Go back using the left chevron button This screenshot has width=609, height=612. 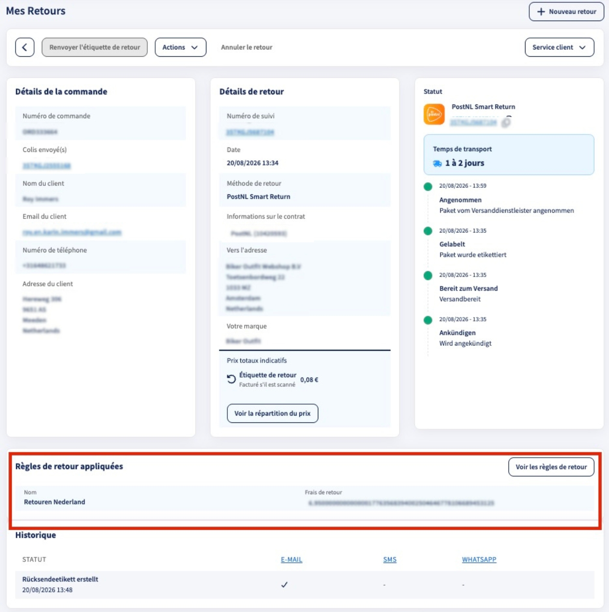coord(25,47)
